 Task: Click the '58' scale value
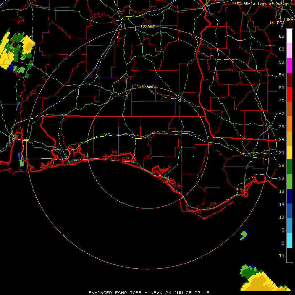point(282,62)
